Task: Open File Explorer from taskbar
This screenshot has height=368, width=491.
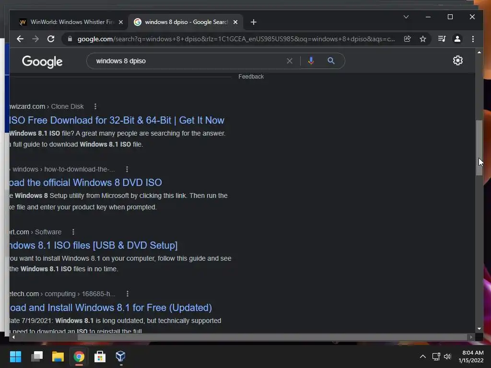Action: pyautogui.click(x=58, y=356)
